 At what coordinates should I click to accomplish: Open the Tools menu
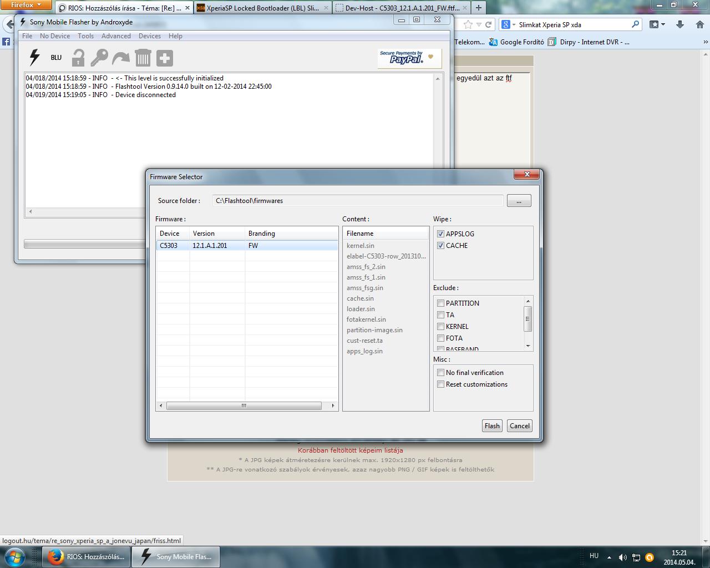pos(85,35)
